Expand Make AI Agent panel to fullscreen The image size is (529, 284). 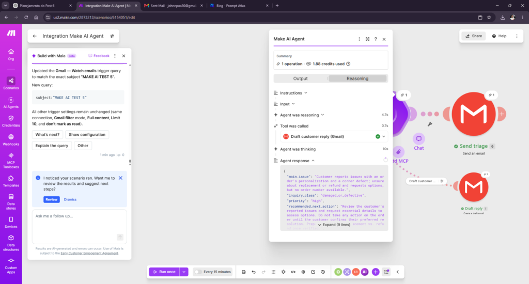coord(367,39)
